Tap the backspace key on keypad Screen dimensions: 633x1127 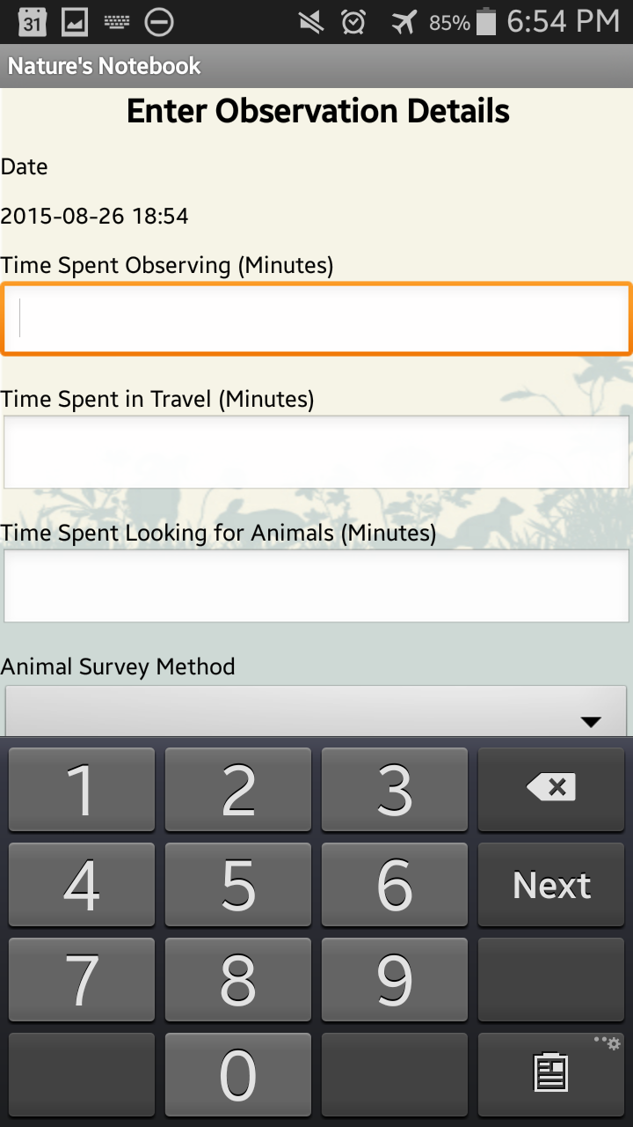coord(551,788)
